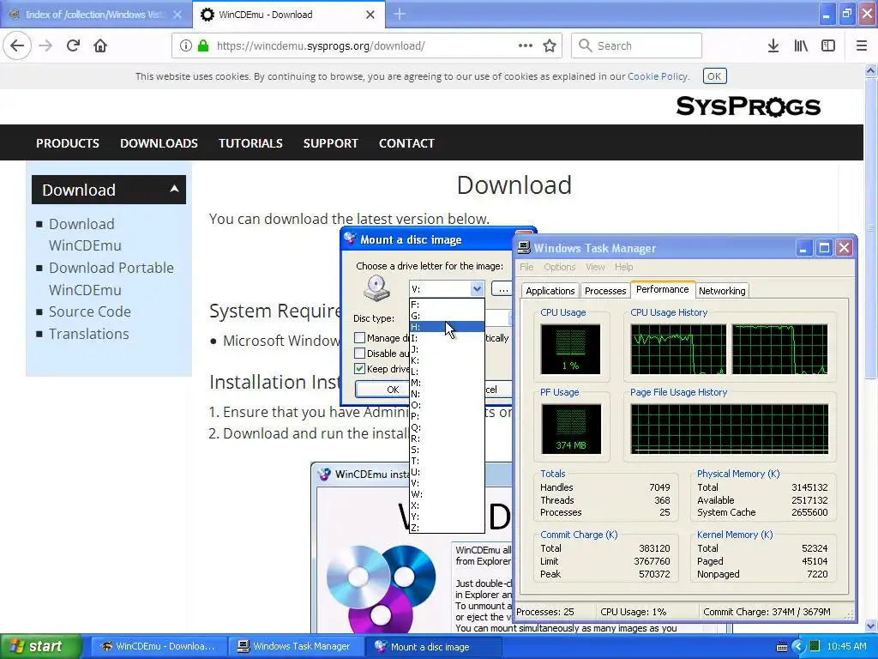Switch to Windows Task Manager taskbar button

(x=296, y=646)
